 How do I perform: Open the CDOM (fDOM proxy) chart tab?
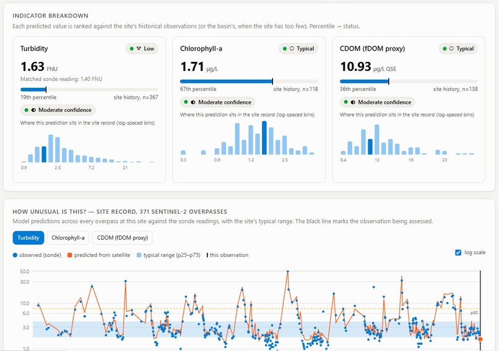click(x=122, y=237)
